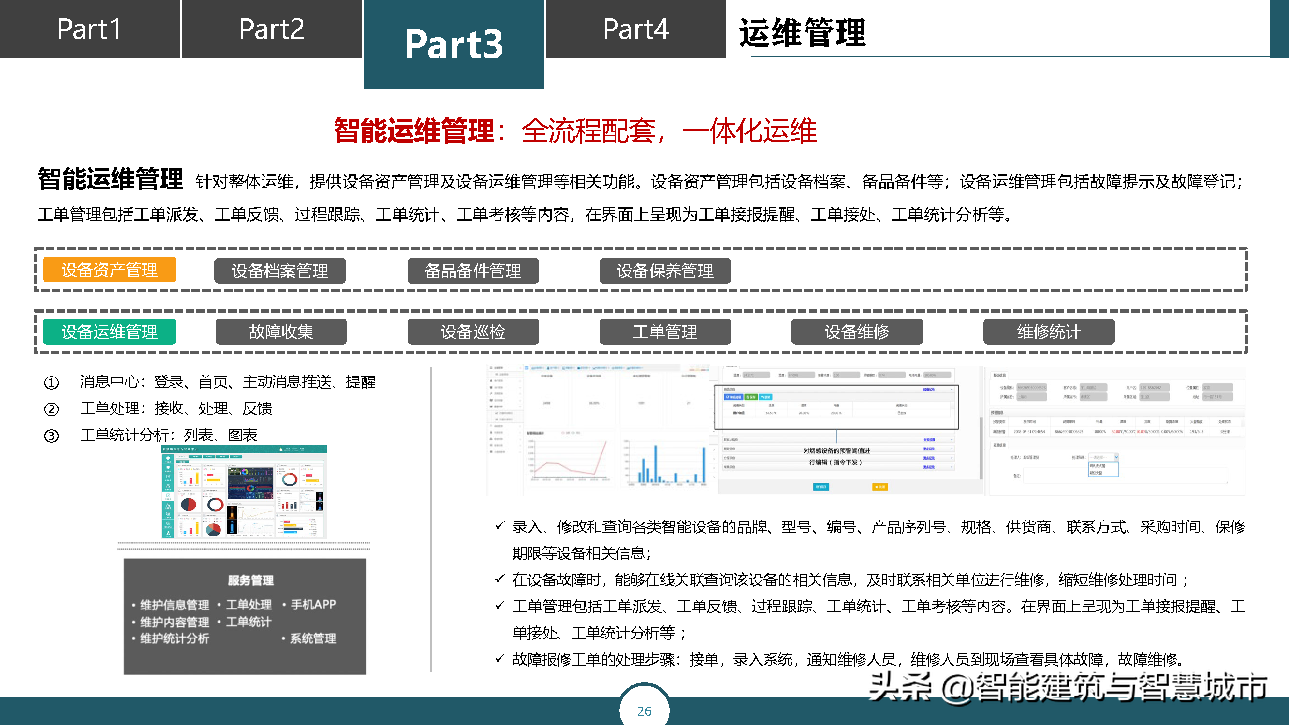Click 手机APP in the service box
The width and height of the screenshot is (1289, 725).
pyautogui.click(x=313, y=605)
